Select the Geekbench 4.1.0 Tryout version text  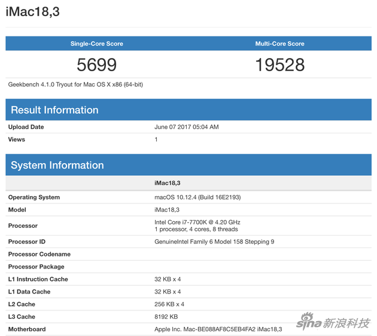click(75, 84)
